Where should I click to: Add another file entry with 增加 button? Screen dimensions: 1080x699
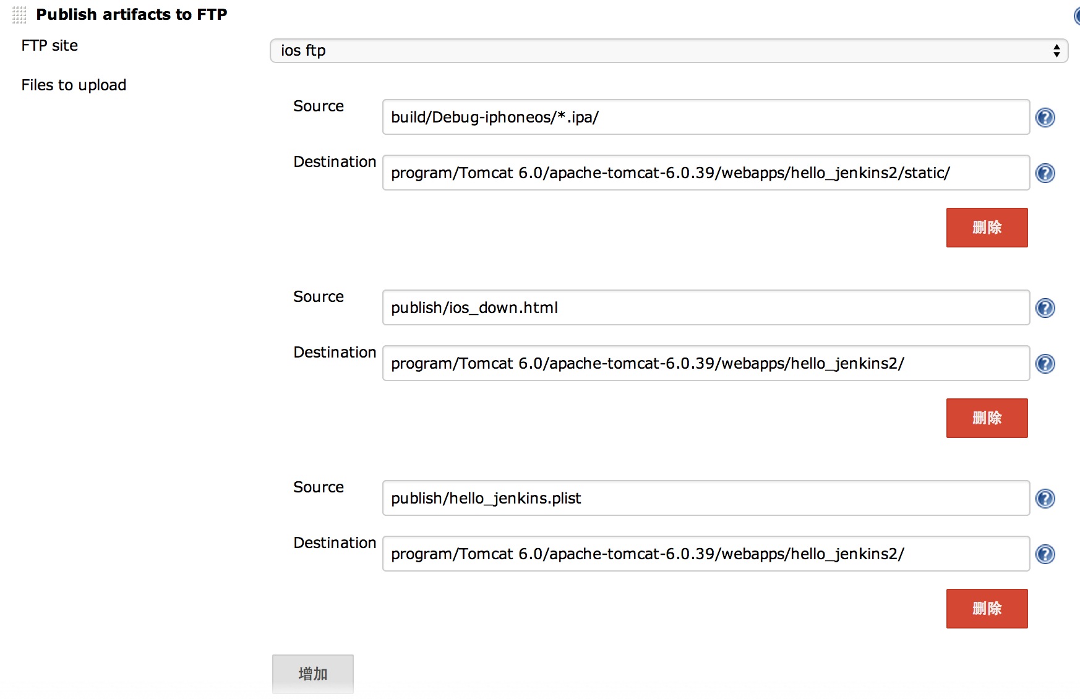tap(313, 674)
